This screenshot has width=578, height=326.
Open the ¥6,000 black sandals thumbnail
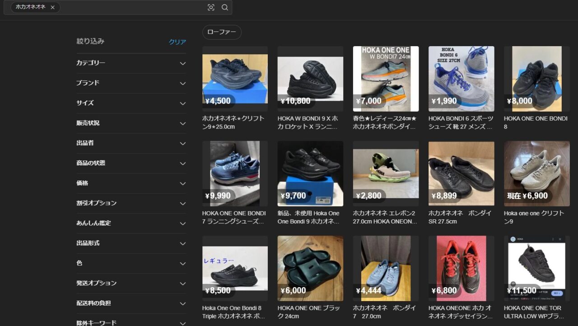[x=310, y=268]
